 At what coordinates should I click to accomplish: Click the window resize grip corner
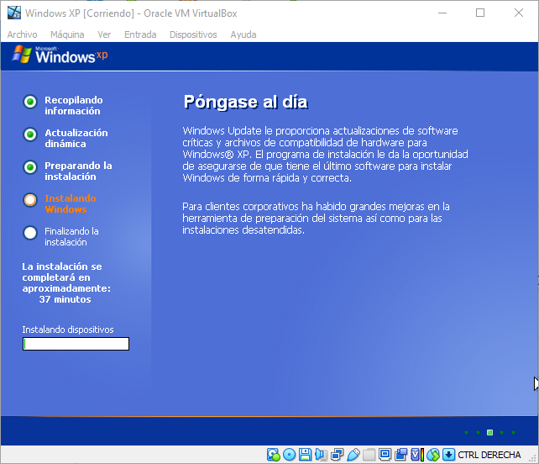coord(533,458)
